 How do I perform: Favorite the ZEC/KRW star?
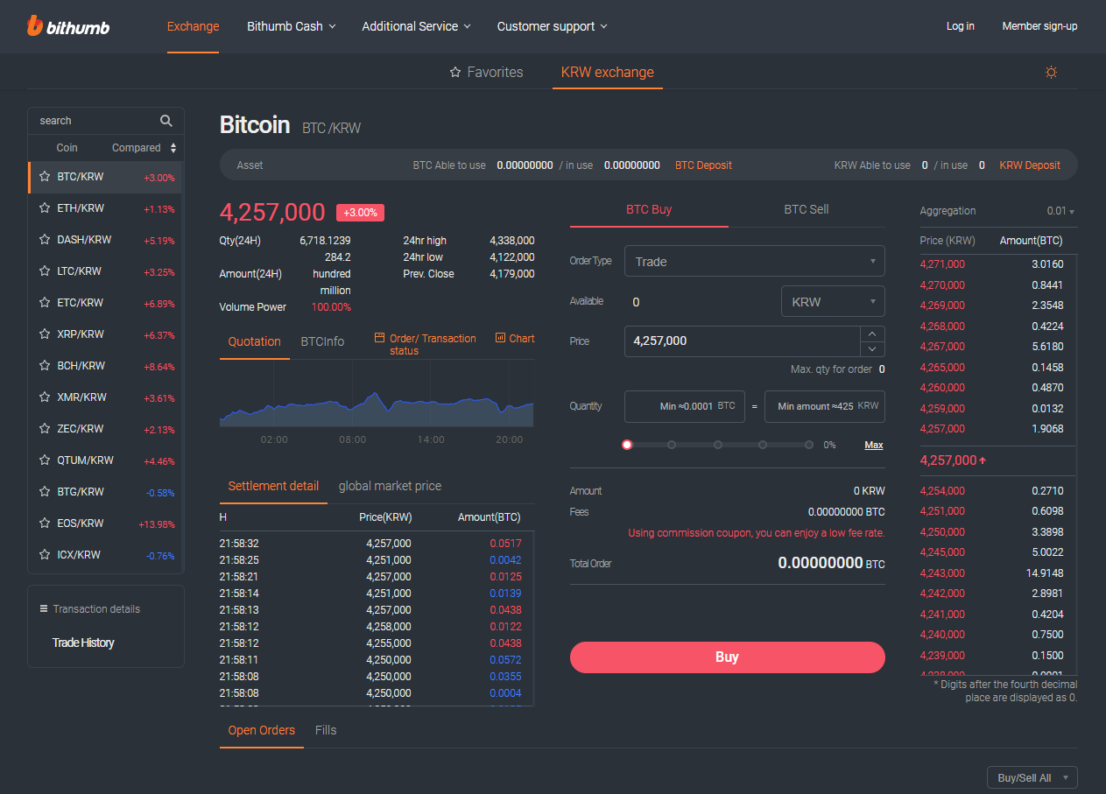pos(45,429)
